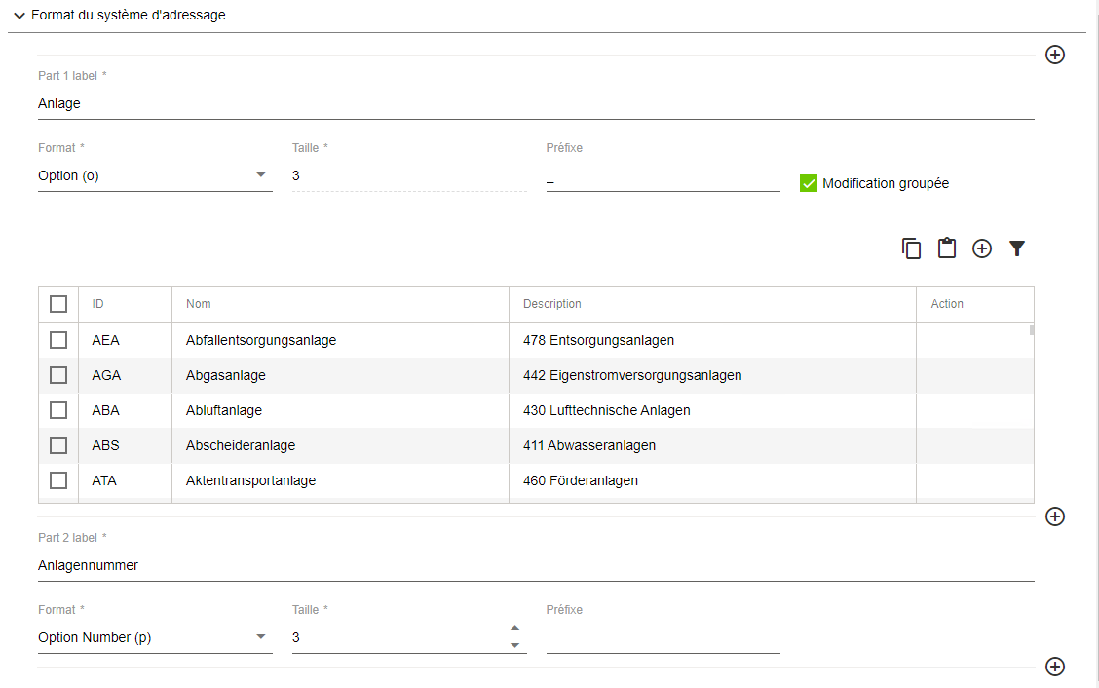
Task: Check the ABS row checkbox
Action: (58, 445)
